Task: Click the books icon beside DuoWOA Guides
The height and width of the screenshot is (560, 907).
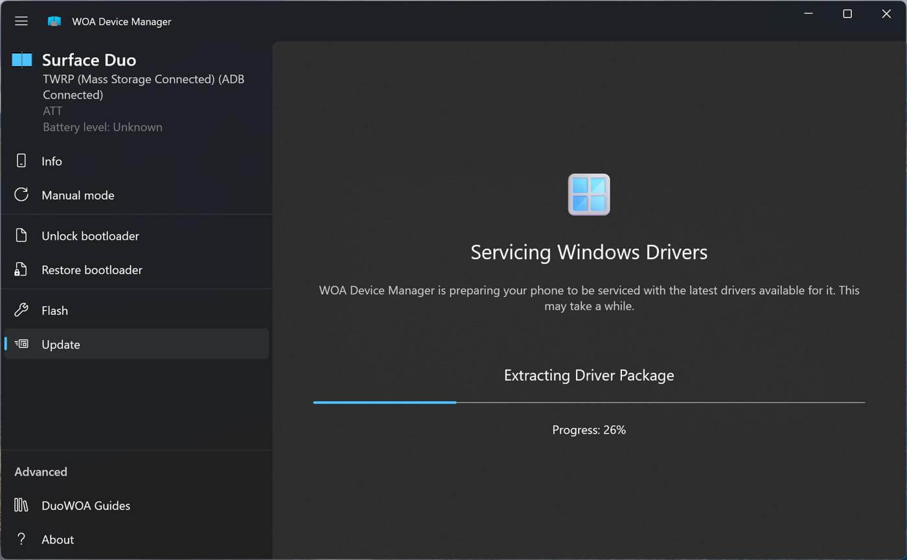Action: pos(21,506)
